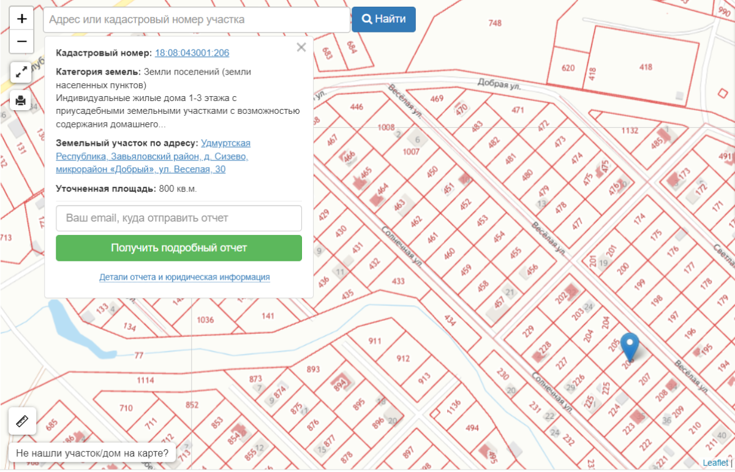Click the email input field for report
The image size is (735, 472).
tap(179, 218)
